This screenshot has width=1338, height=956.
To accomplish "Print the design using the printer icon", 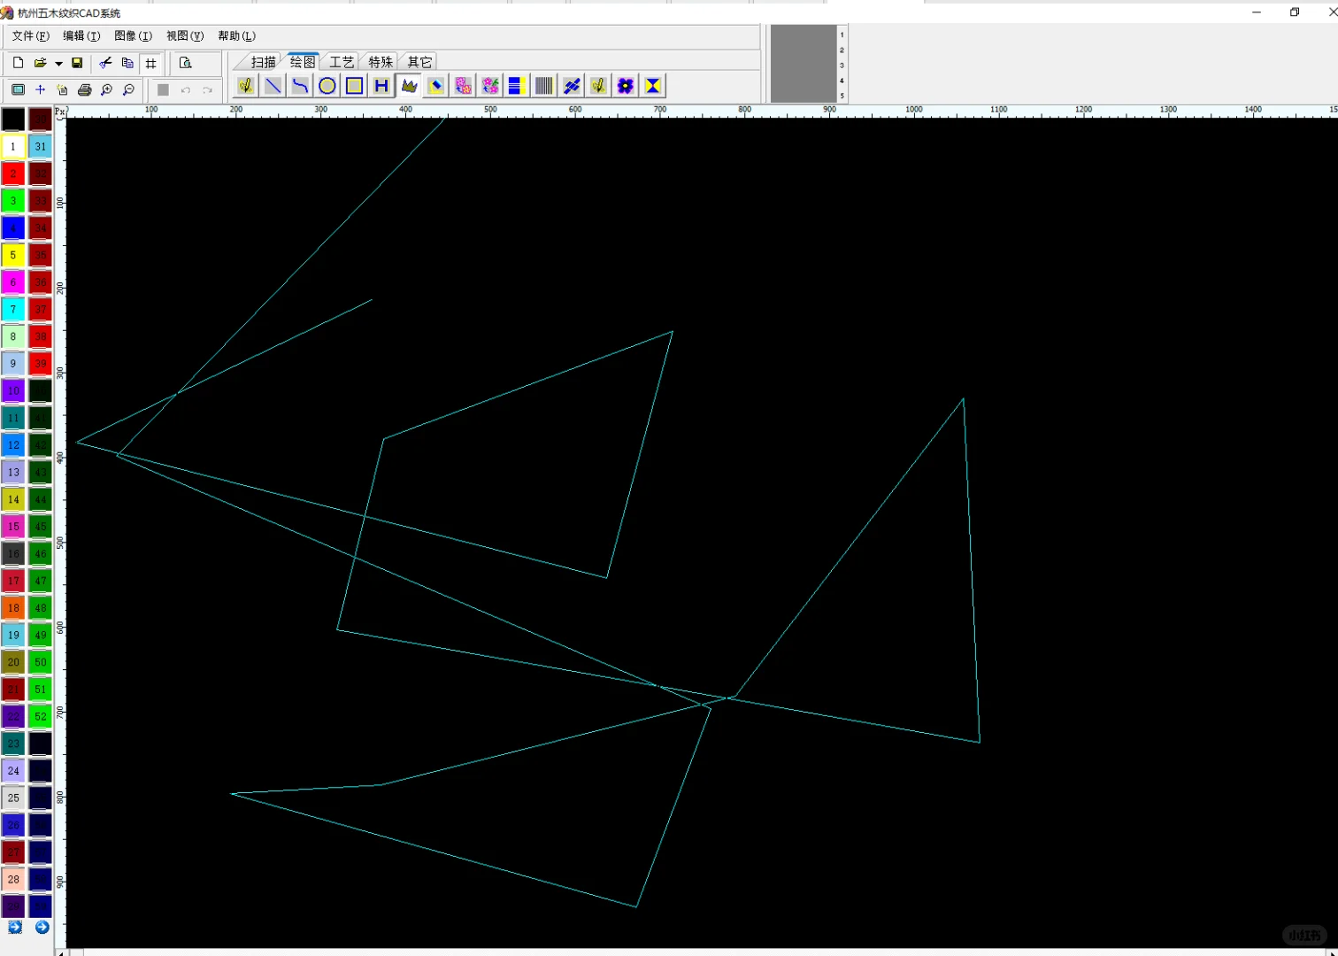I will tap(84, 89).
